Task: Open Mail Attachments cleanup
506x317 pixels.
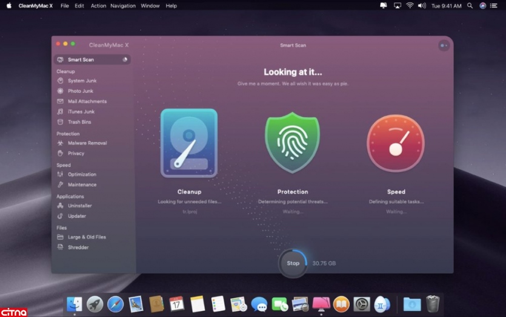Action: [x=87, y=102]
